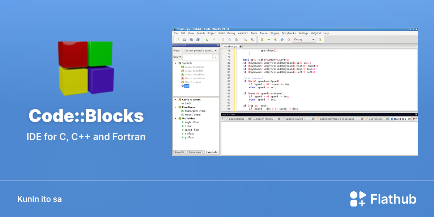Click the Build gear toolbar icon

pos(262,39)
